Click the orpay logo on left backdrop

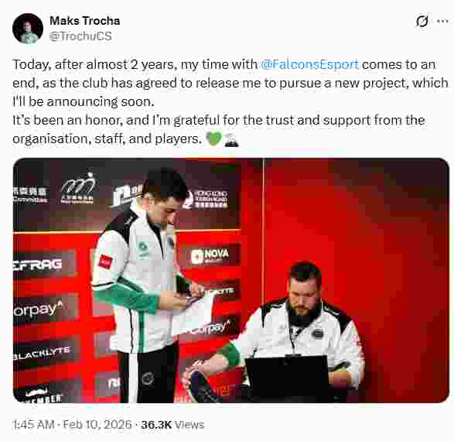click(x=38, y=309)
